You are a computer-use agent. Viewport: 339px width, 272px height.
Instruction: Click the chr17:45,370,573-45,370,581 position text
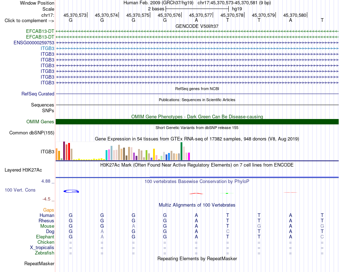coord(227,3)
